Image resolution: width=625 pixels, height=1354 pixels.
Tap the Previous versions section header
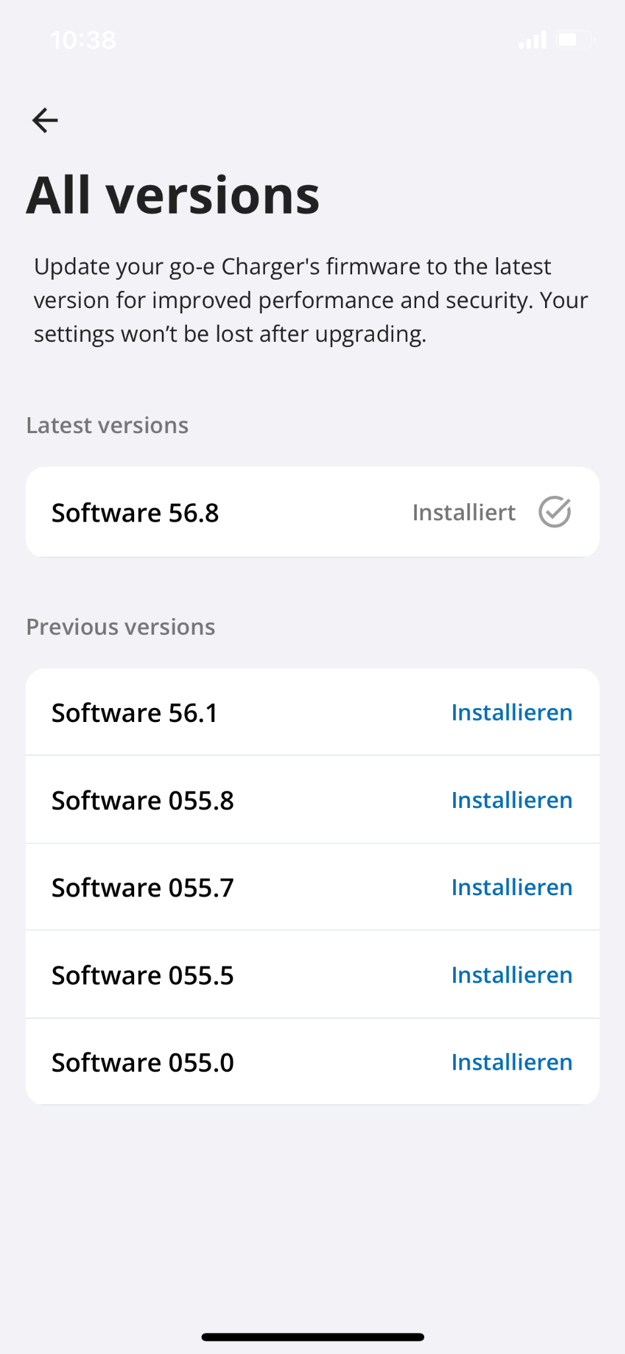tap(121, 627)
